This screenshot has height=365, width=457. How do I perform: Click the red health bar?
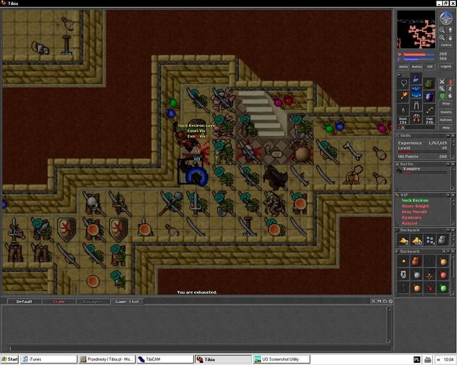[x=419, y=54]
